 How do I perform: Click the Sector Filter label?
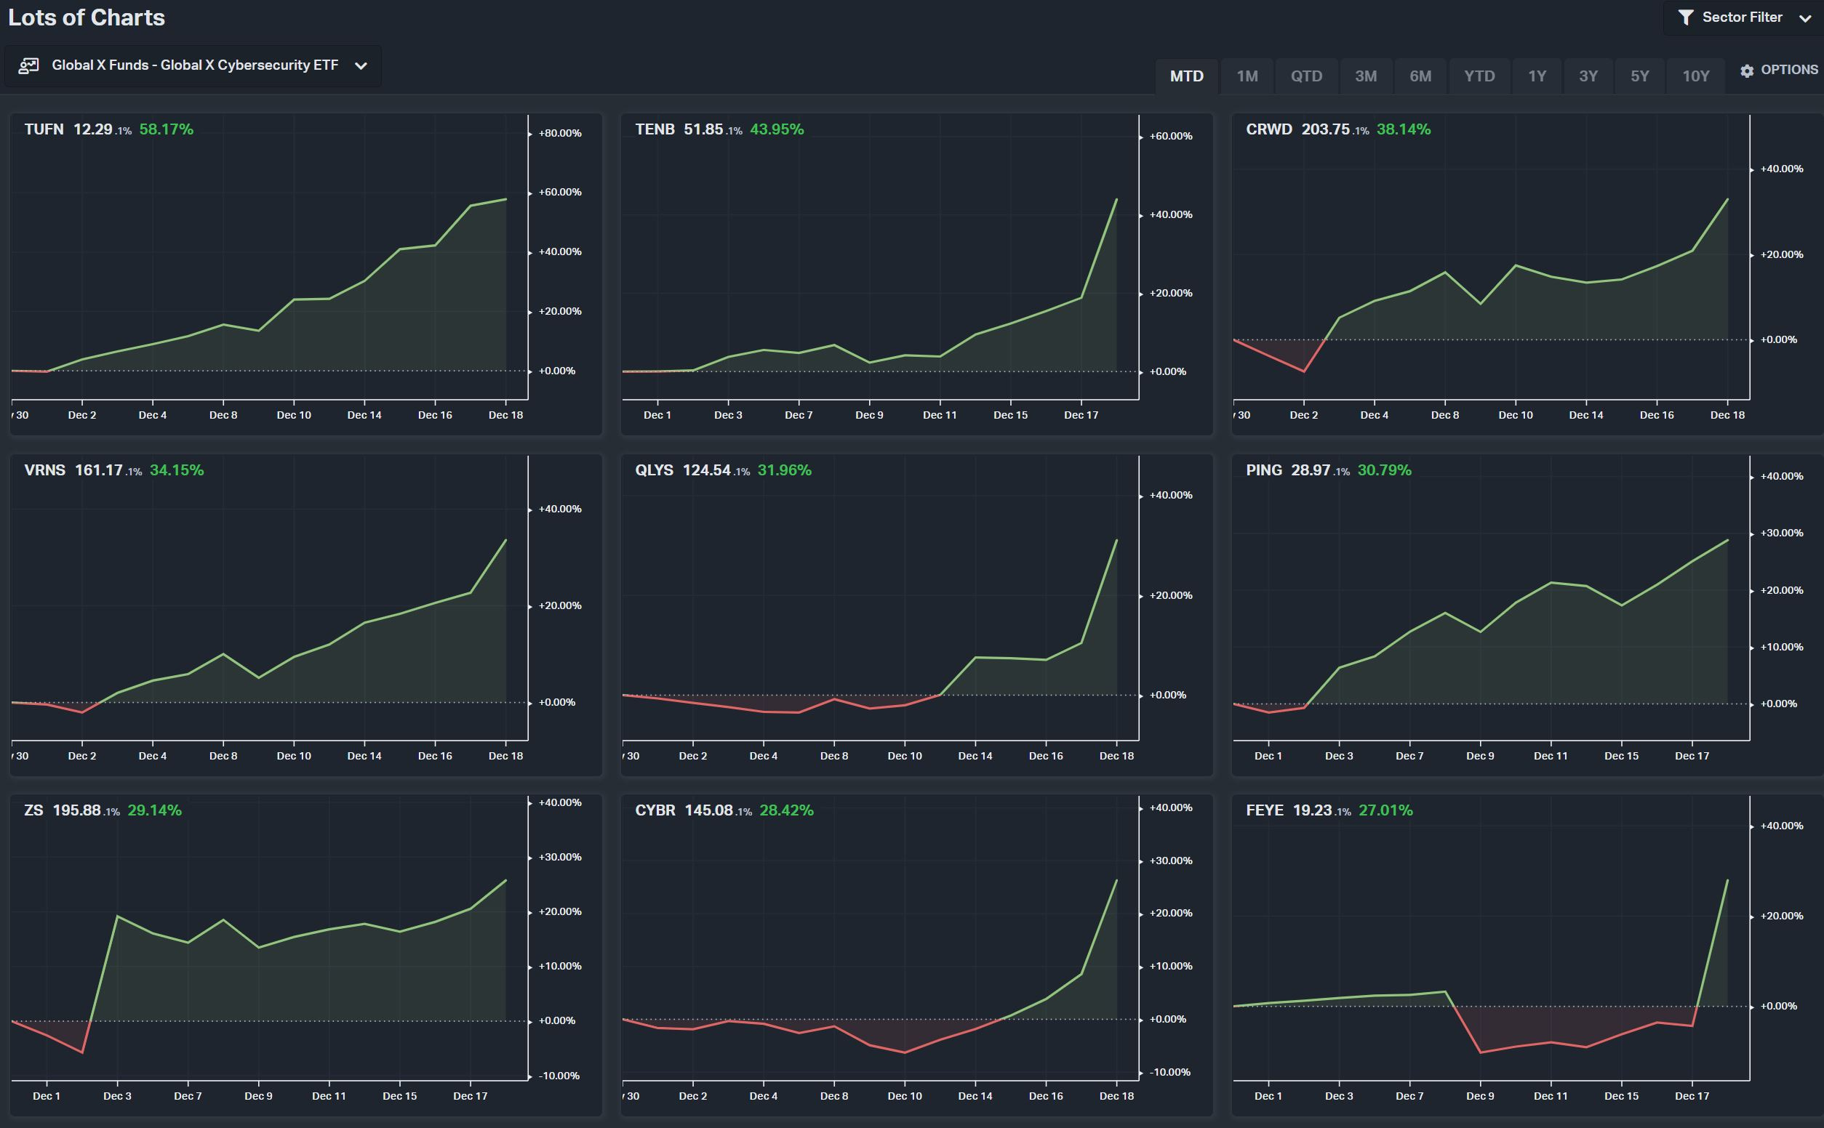click(1742, 17)
